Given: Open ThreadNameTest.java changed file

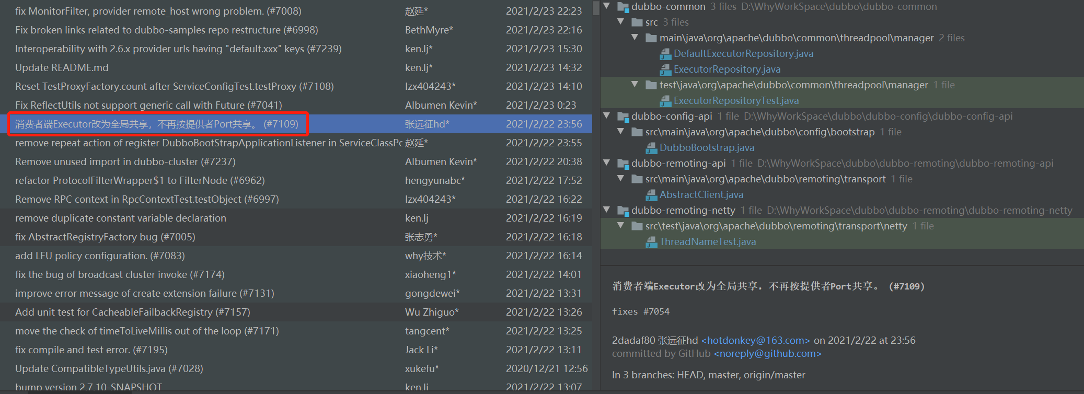Looking at the screenshot, I should 708,242.
